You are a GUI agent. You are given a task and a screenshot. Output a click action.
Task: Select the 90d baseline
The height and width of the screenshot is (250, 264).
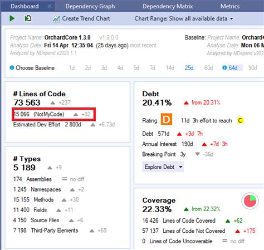(x=253, y=68)
